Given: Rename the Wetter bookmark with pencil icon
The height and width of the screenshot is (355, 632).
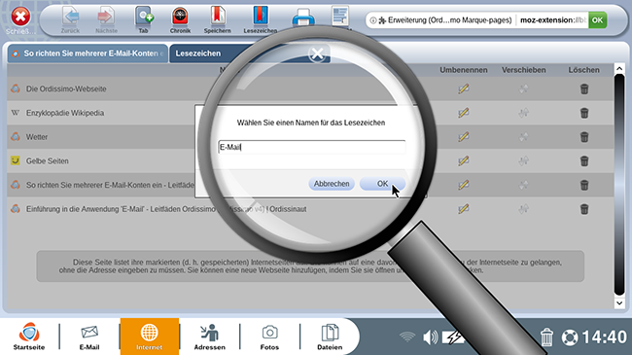Looking at the screenshot, I should pos(464,137).
